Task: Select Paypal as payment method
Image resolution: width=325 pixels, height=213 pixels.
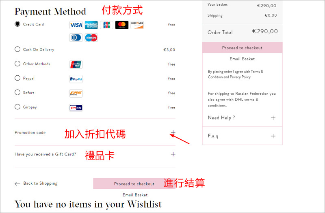Action: point(17,78)
